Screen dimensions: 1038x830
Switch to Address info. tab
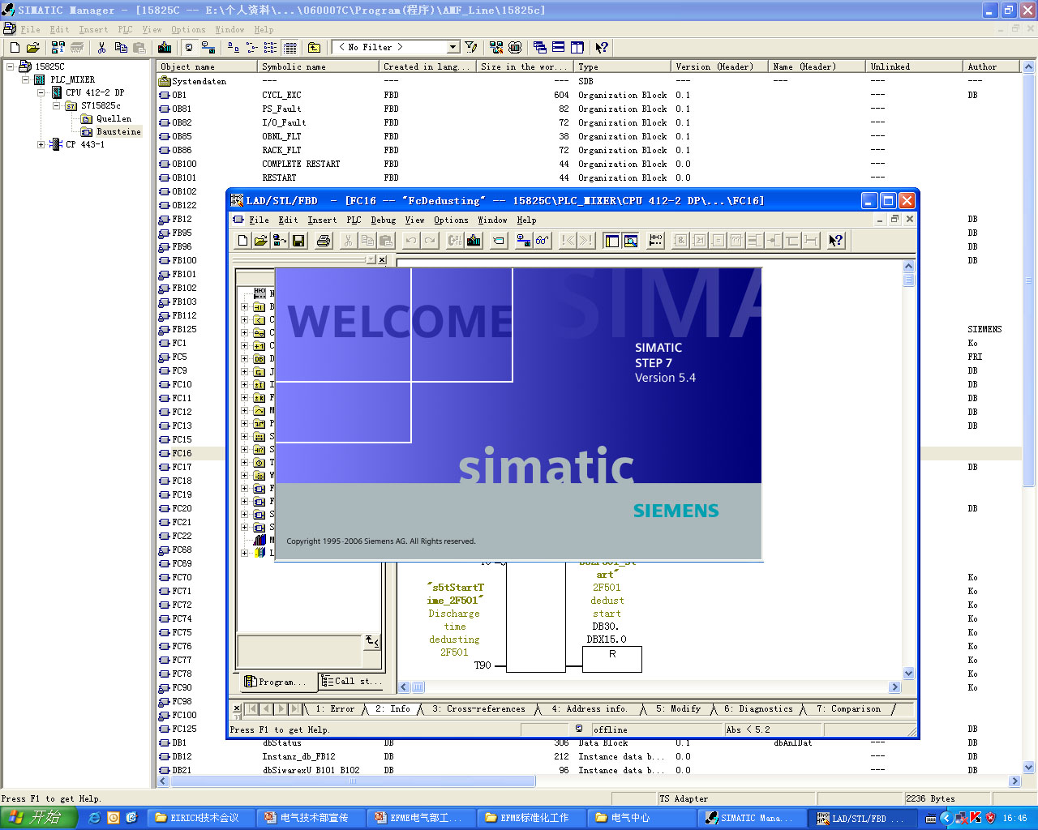tap(590, 709)
